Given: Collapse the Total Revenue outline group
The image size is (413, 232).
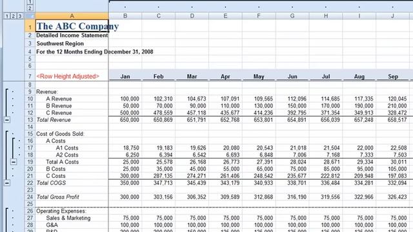Looking at the screenshot, I should pyautogui.click(x=7, y=120).
